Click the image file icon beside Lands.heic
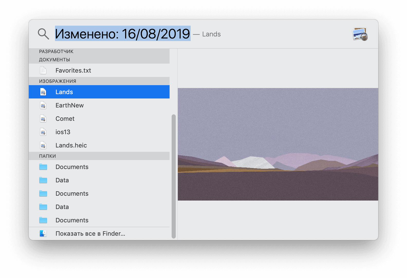The image size is (407, 278). pyautogui.click(x=43, y=145)
